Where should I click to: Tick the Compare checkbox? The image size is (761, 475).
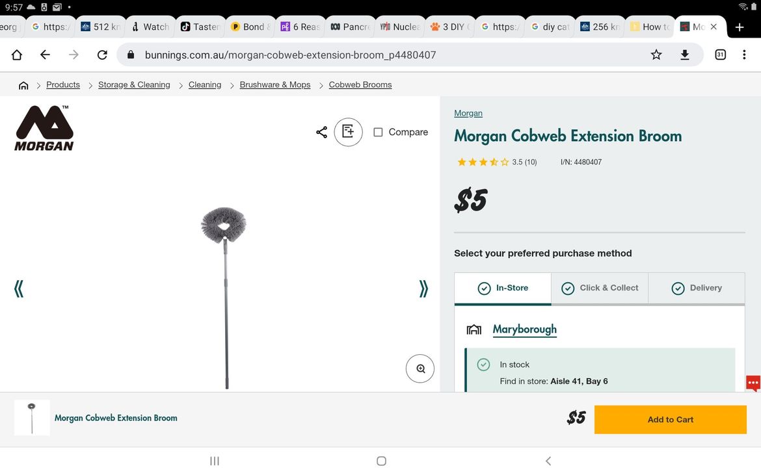(x=378, y=131)
